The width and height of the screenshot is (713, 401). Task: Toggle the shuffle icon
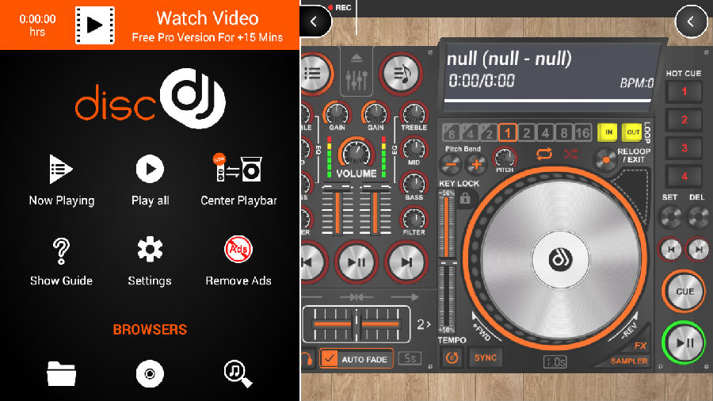tap(570, 154)
